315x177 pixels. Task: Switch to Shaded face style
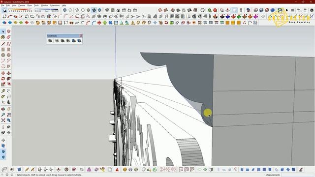click(89, 10)
